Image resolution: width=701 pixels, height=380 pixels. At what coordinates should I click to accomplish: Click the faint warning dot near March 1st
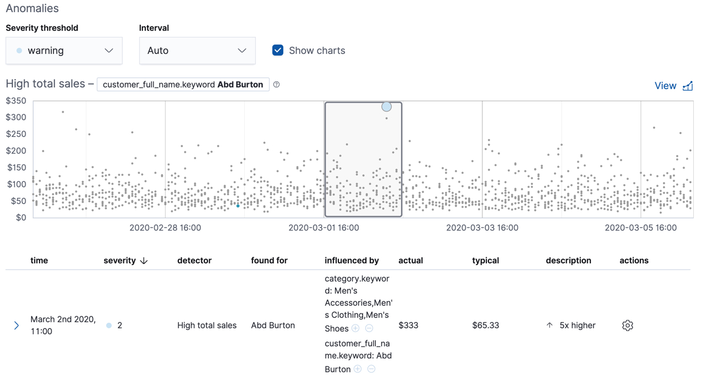[x=237, y=206]
